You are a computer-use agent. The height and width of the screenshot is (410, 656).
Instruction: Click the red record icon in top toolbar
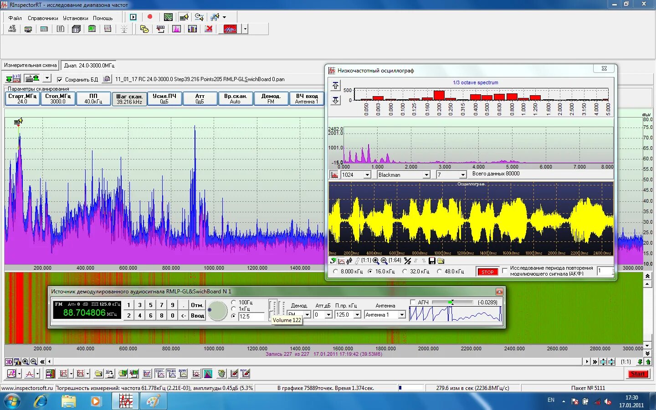pos(150,17)
